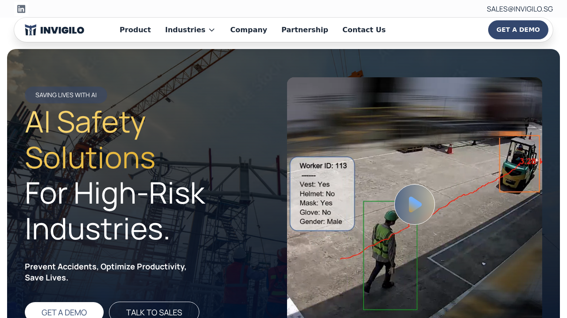
Task: Play the hero demo video
Action: pos(414,204)
